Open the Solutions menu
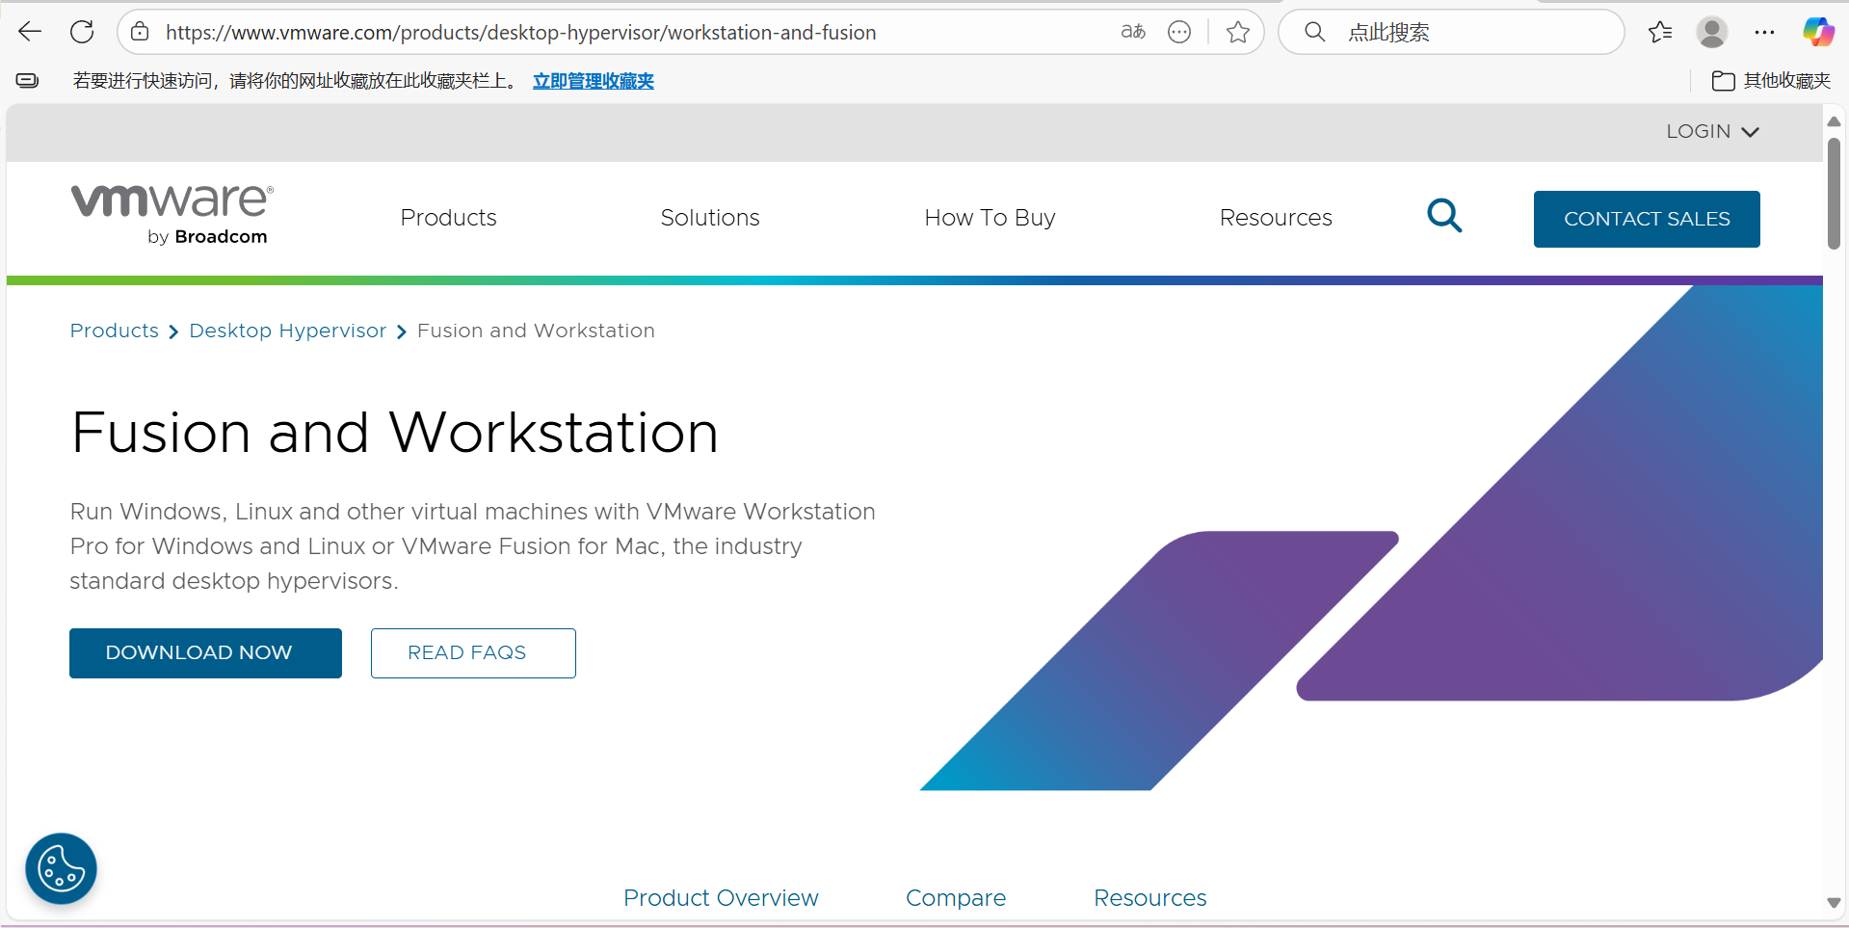The image size is (1849, 928). pyautogui.click(x=709, y=217)
